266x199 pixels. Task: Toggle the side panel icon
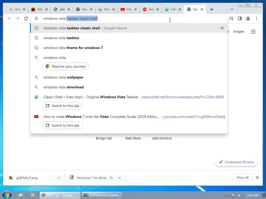click(x=240, y=18)
